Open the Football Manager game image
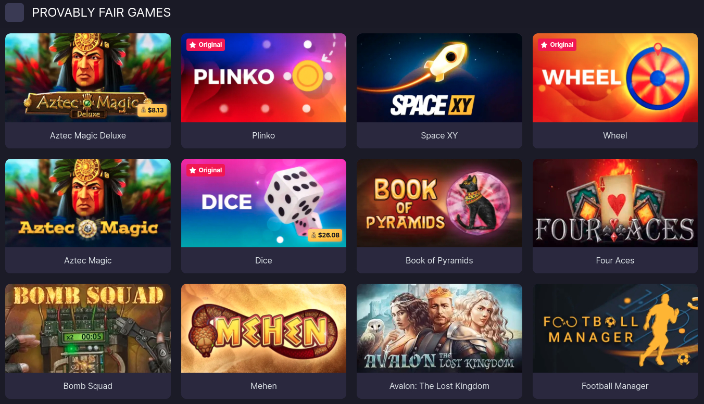The height and width of the screenshot is (404, 704). (x=615, y=328)
